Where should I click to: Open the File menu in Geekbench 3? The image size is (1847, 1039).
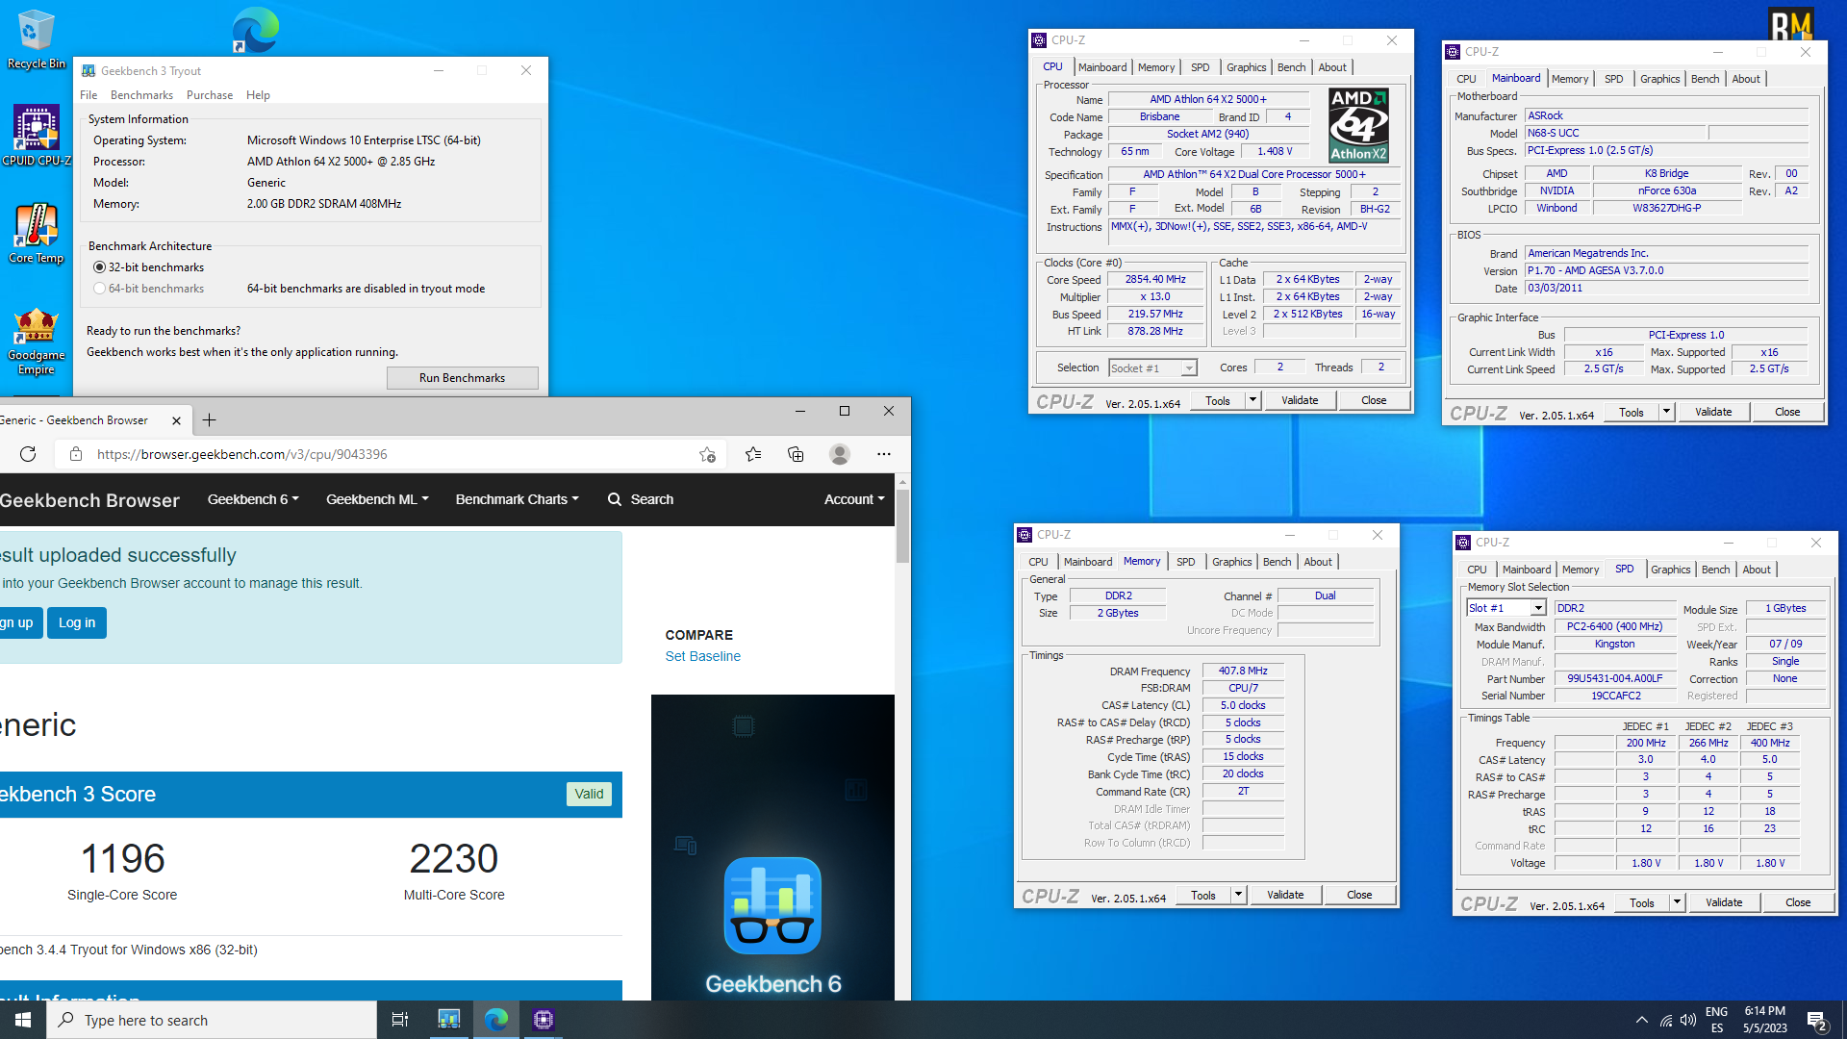(x=89, y=95)
